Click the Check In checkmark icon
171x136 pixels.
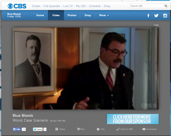[x=118, y=129]
